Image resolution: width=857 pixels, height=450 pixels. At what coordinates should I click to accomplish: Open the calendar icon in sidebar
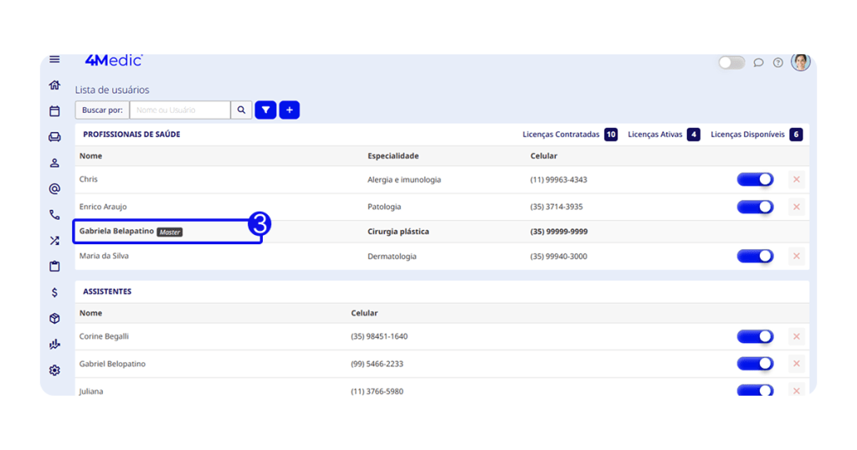[x=54, y=111]
